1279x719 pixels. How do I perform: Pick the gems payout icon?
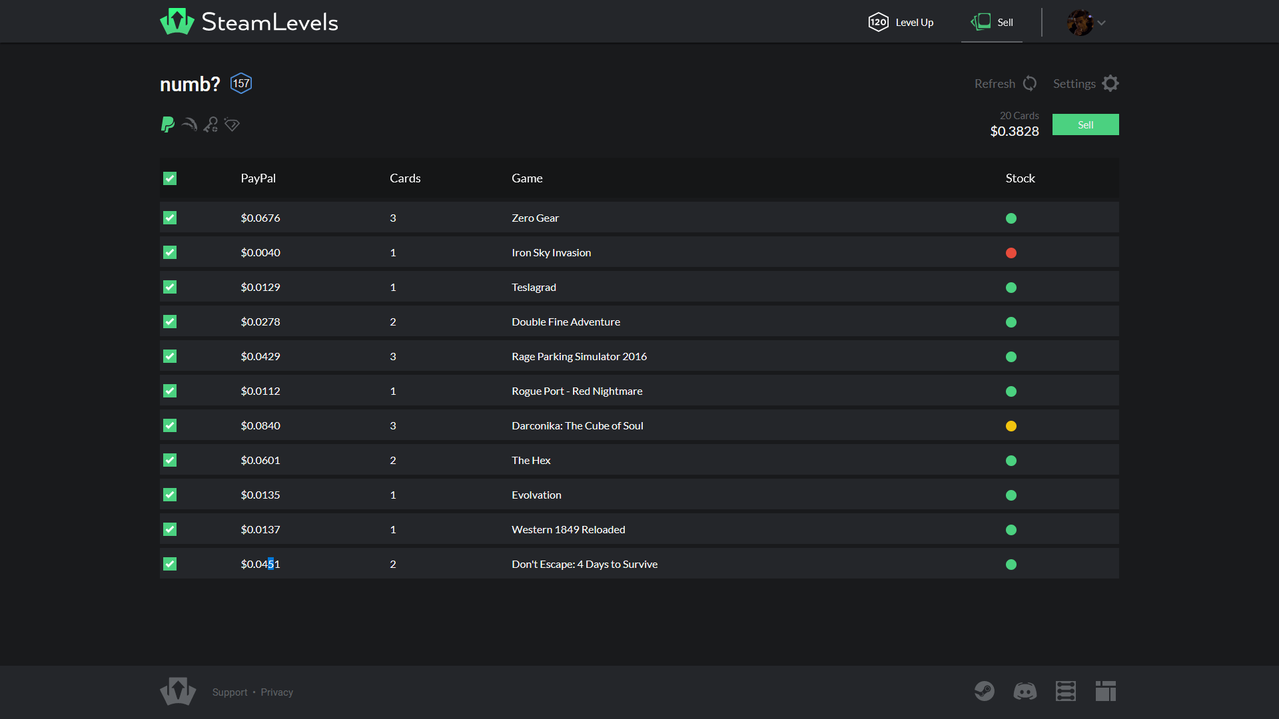point(232,124)
